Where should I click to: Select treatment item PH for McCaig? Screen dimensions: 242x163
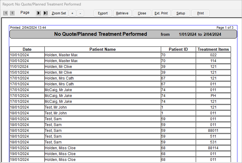pos(213,96)
